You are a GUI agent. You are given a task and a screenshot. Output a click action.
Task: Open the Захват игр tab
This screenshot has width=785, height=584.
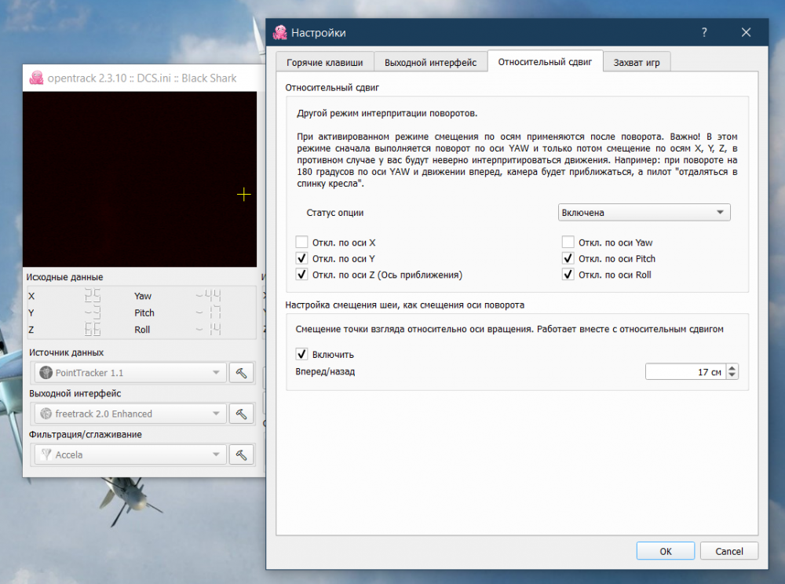pyautogui.click(x=636, y=62)
